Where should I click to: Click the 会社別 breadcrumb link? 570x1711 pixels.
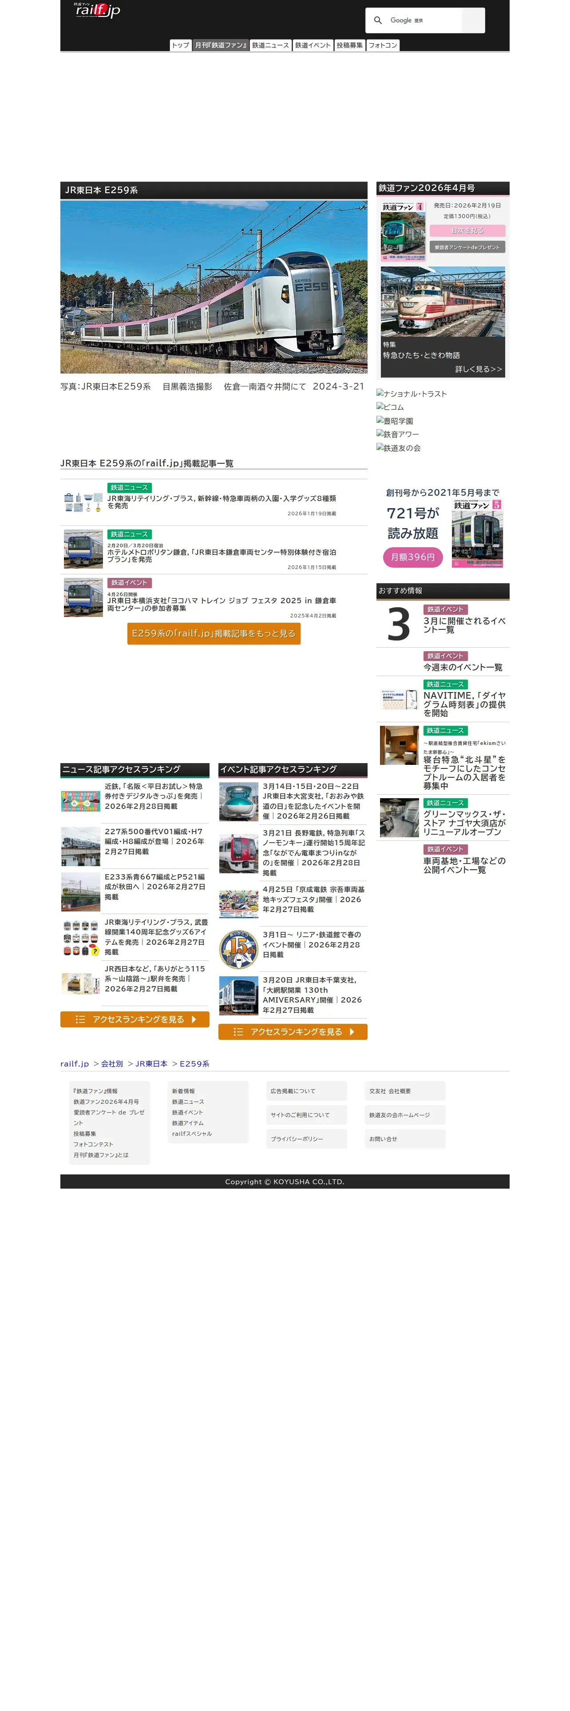112,1064
